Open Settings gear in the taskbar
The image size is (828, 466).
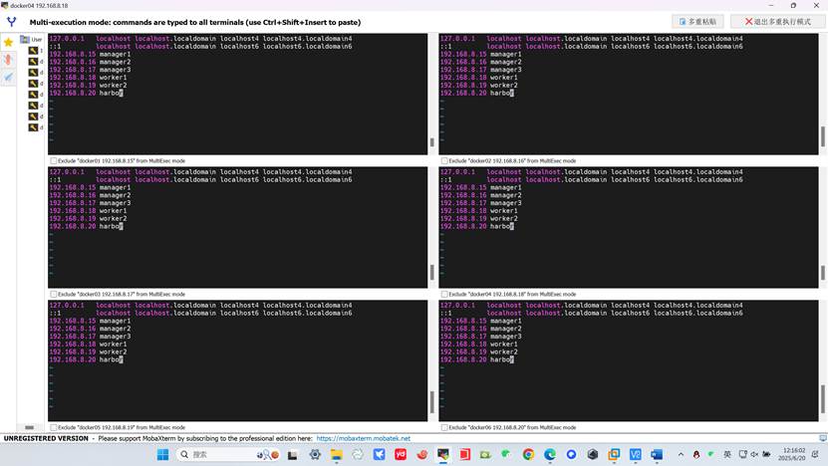coord(315,454)
